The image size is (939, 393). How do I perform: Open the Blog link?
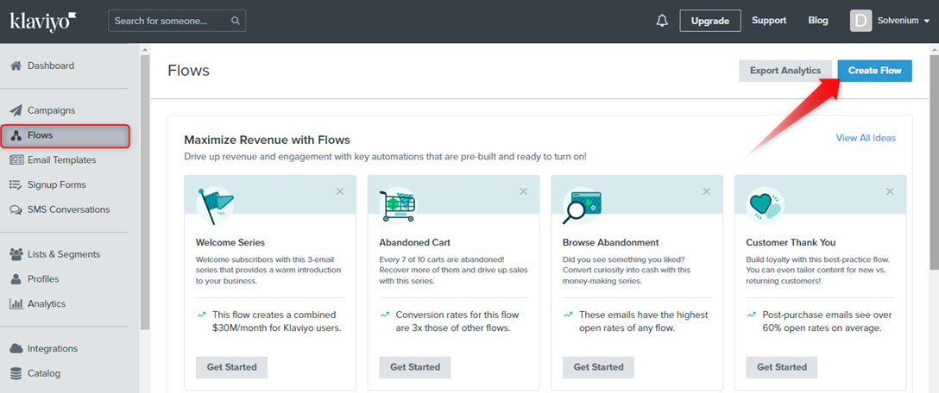pos(818,21)
